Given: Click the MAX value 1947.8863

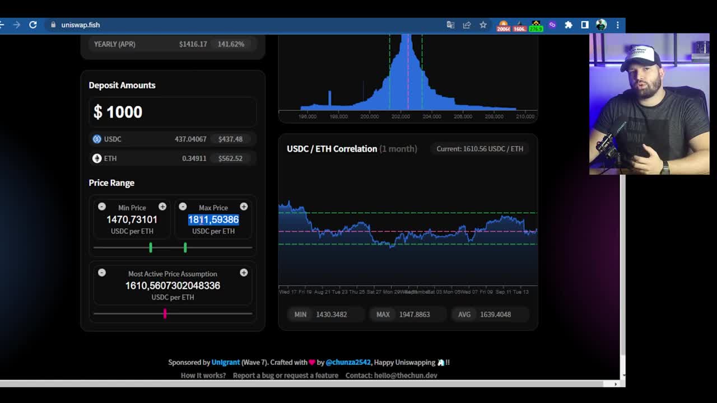Looking at the screenshot, I should 415,314.
